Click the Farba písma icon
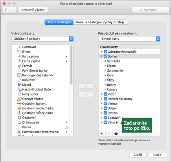The image size is (171, 162). [x=19, y=56]
